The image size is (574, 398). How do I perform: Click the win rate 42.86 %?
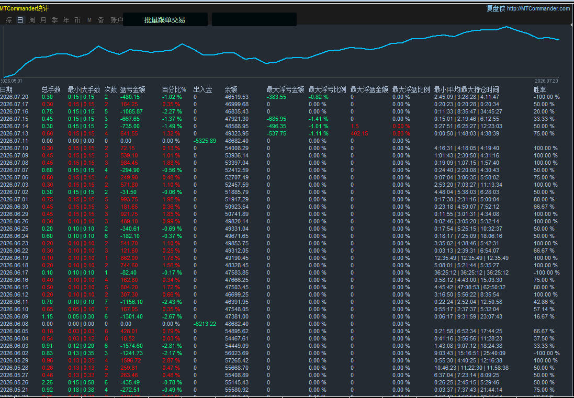[x=544, y=302]
